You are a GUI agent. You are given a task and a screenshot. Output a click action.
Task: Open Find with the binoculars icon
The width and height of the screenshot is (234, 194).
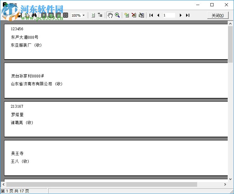[x=34, y=15]
